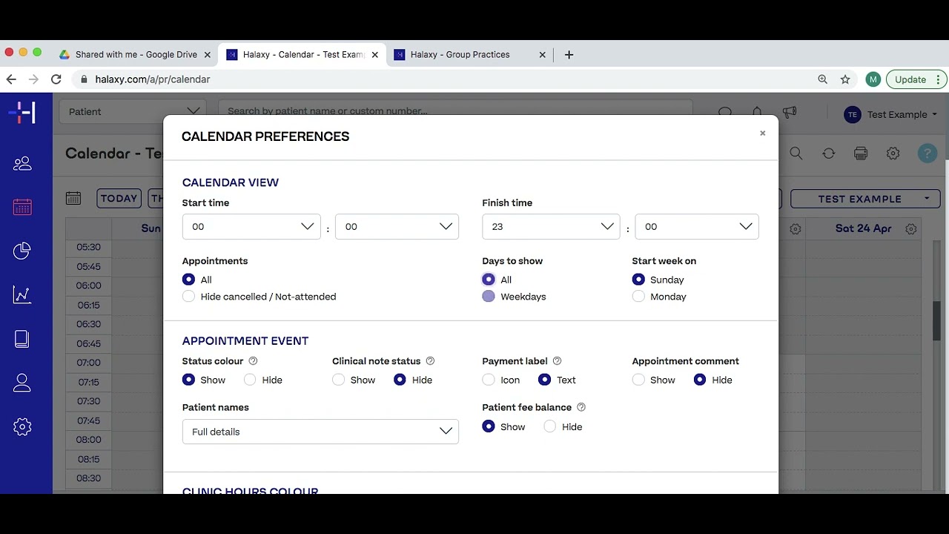
Task: Switch to the Halaxy Group Practices tab
Action: (x=460, y=55)
